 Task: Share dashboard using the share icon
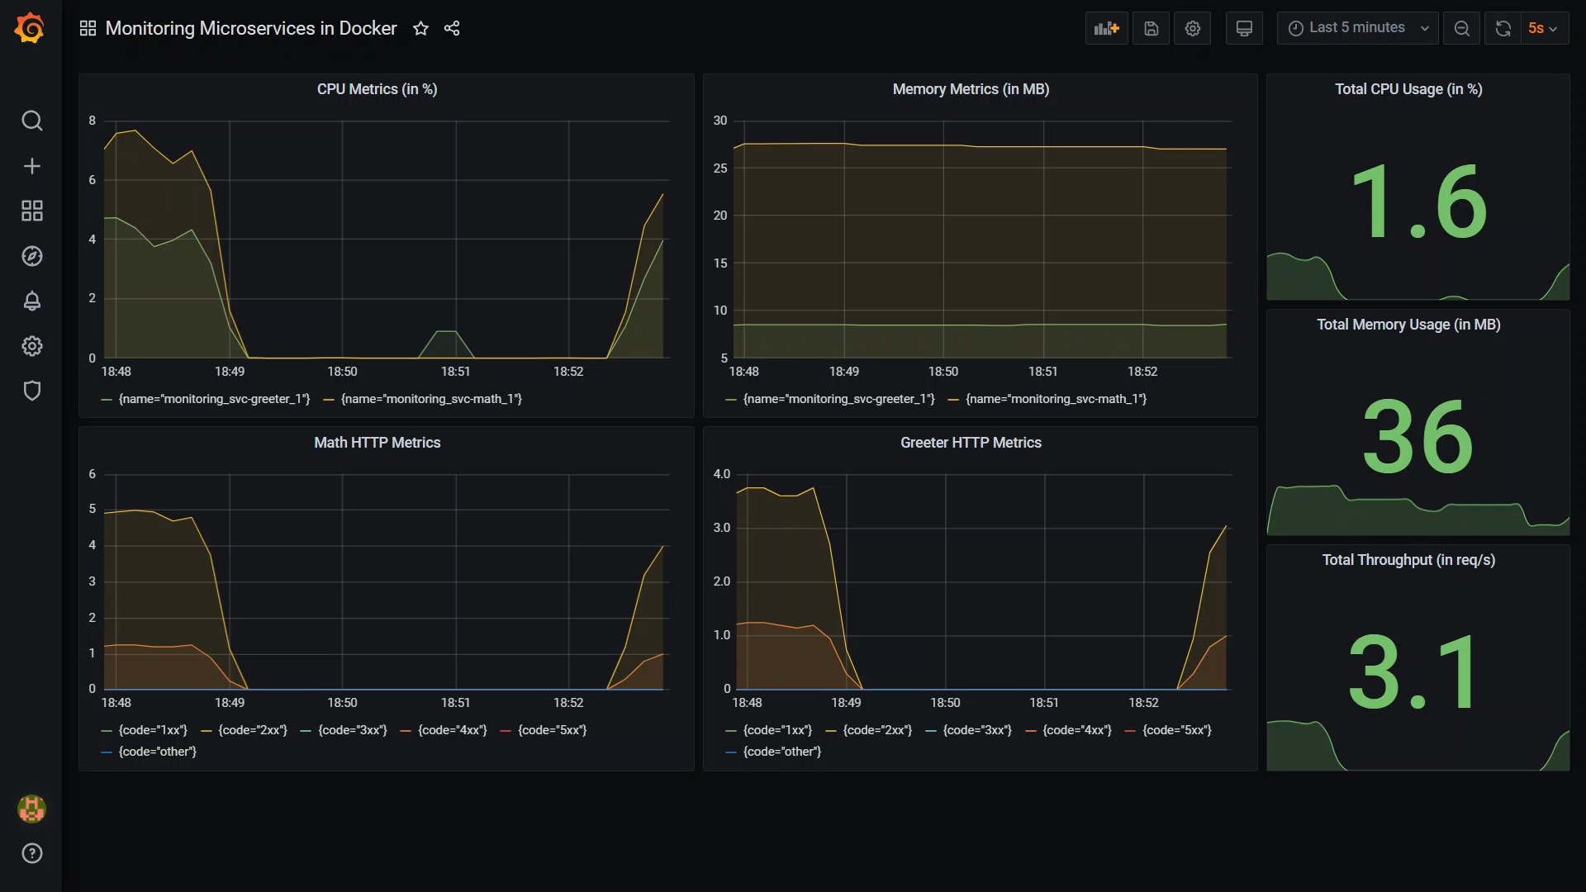click(451, 28)
